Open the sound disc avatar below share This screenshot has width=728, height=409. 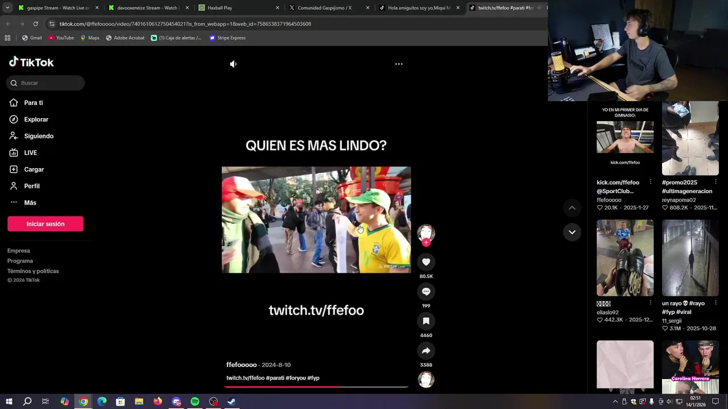click(x=426, y=379)
